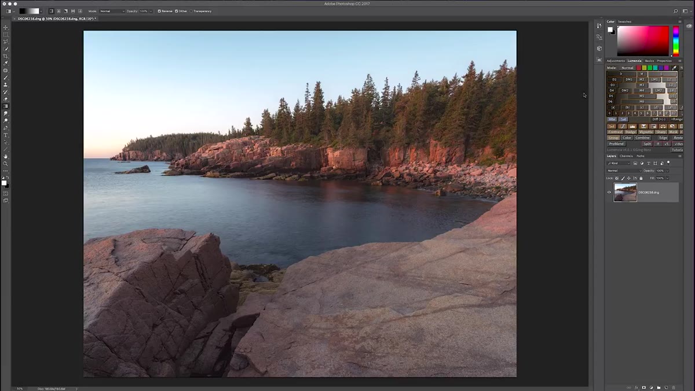Select the Zoom tool in the toolbox

coord(6,164)
